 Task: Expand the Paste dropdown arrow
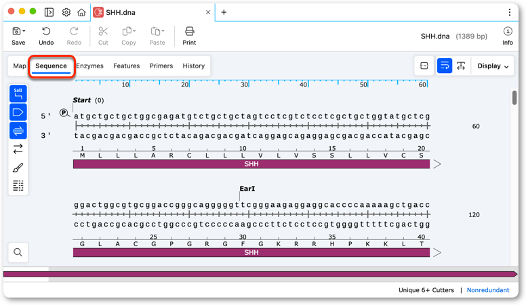[163, 31]
